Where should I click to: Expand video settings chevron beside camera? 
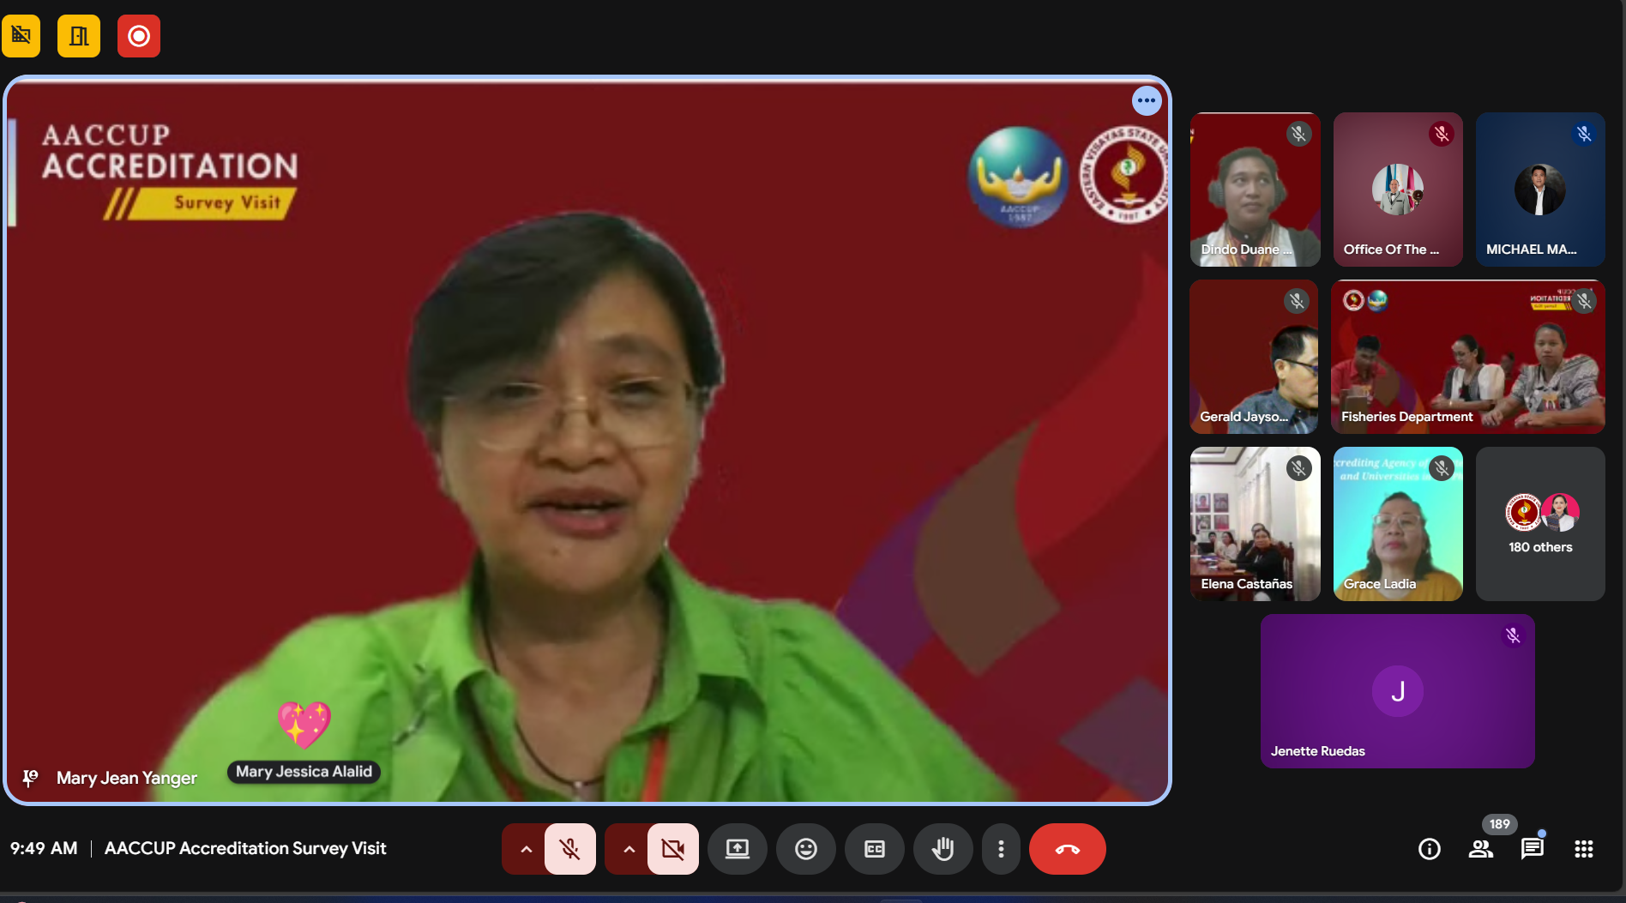pos(629,849)
